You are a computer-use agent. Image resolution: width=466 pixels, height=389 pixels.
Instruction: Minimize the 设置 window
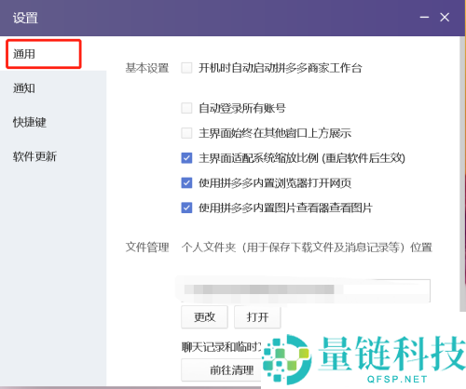click(424, 18)
